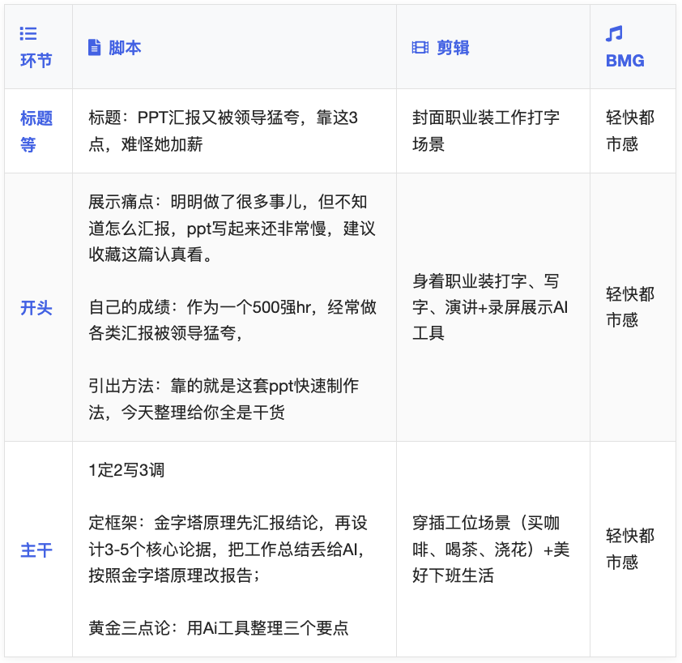This screenshot has height=663, width=682.
Task: Click the film strip icon beside 剪辑
Action: tap(420, 48)
